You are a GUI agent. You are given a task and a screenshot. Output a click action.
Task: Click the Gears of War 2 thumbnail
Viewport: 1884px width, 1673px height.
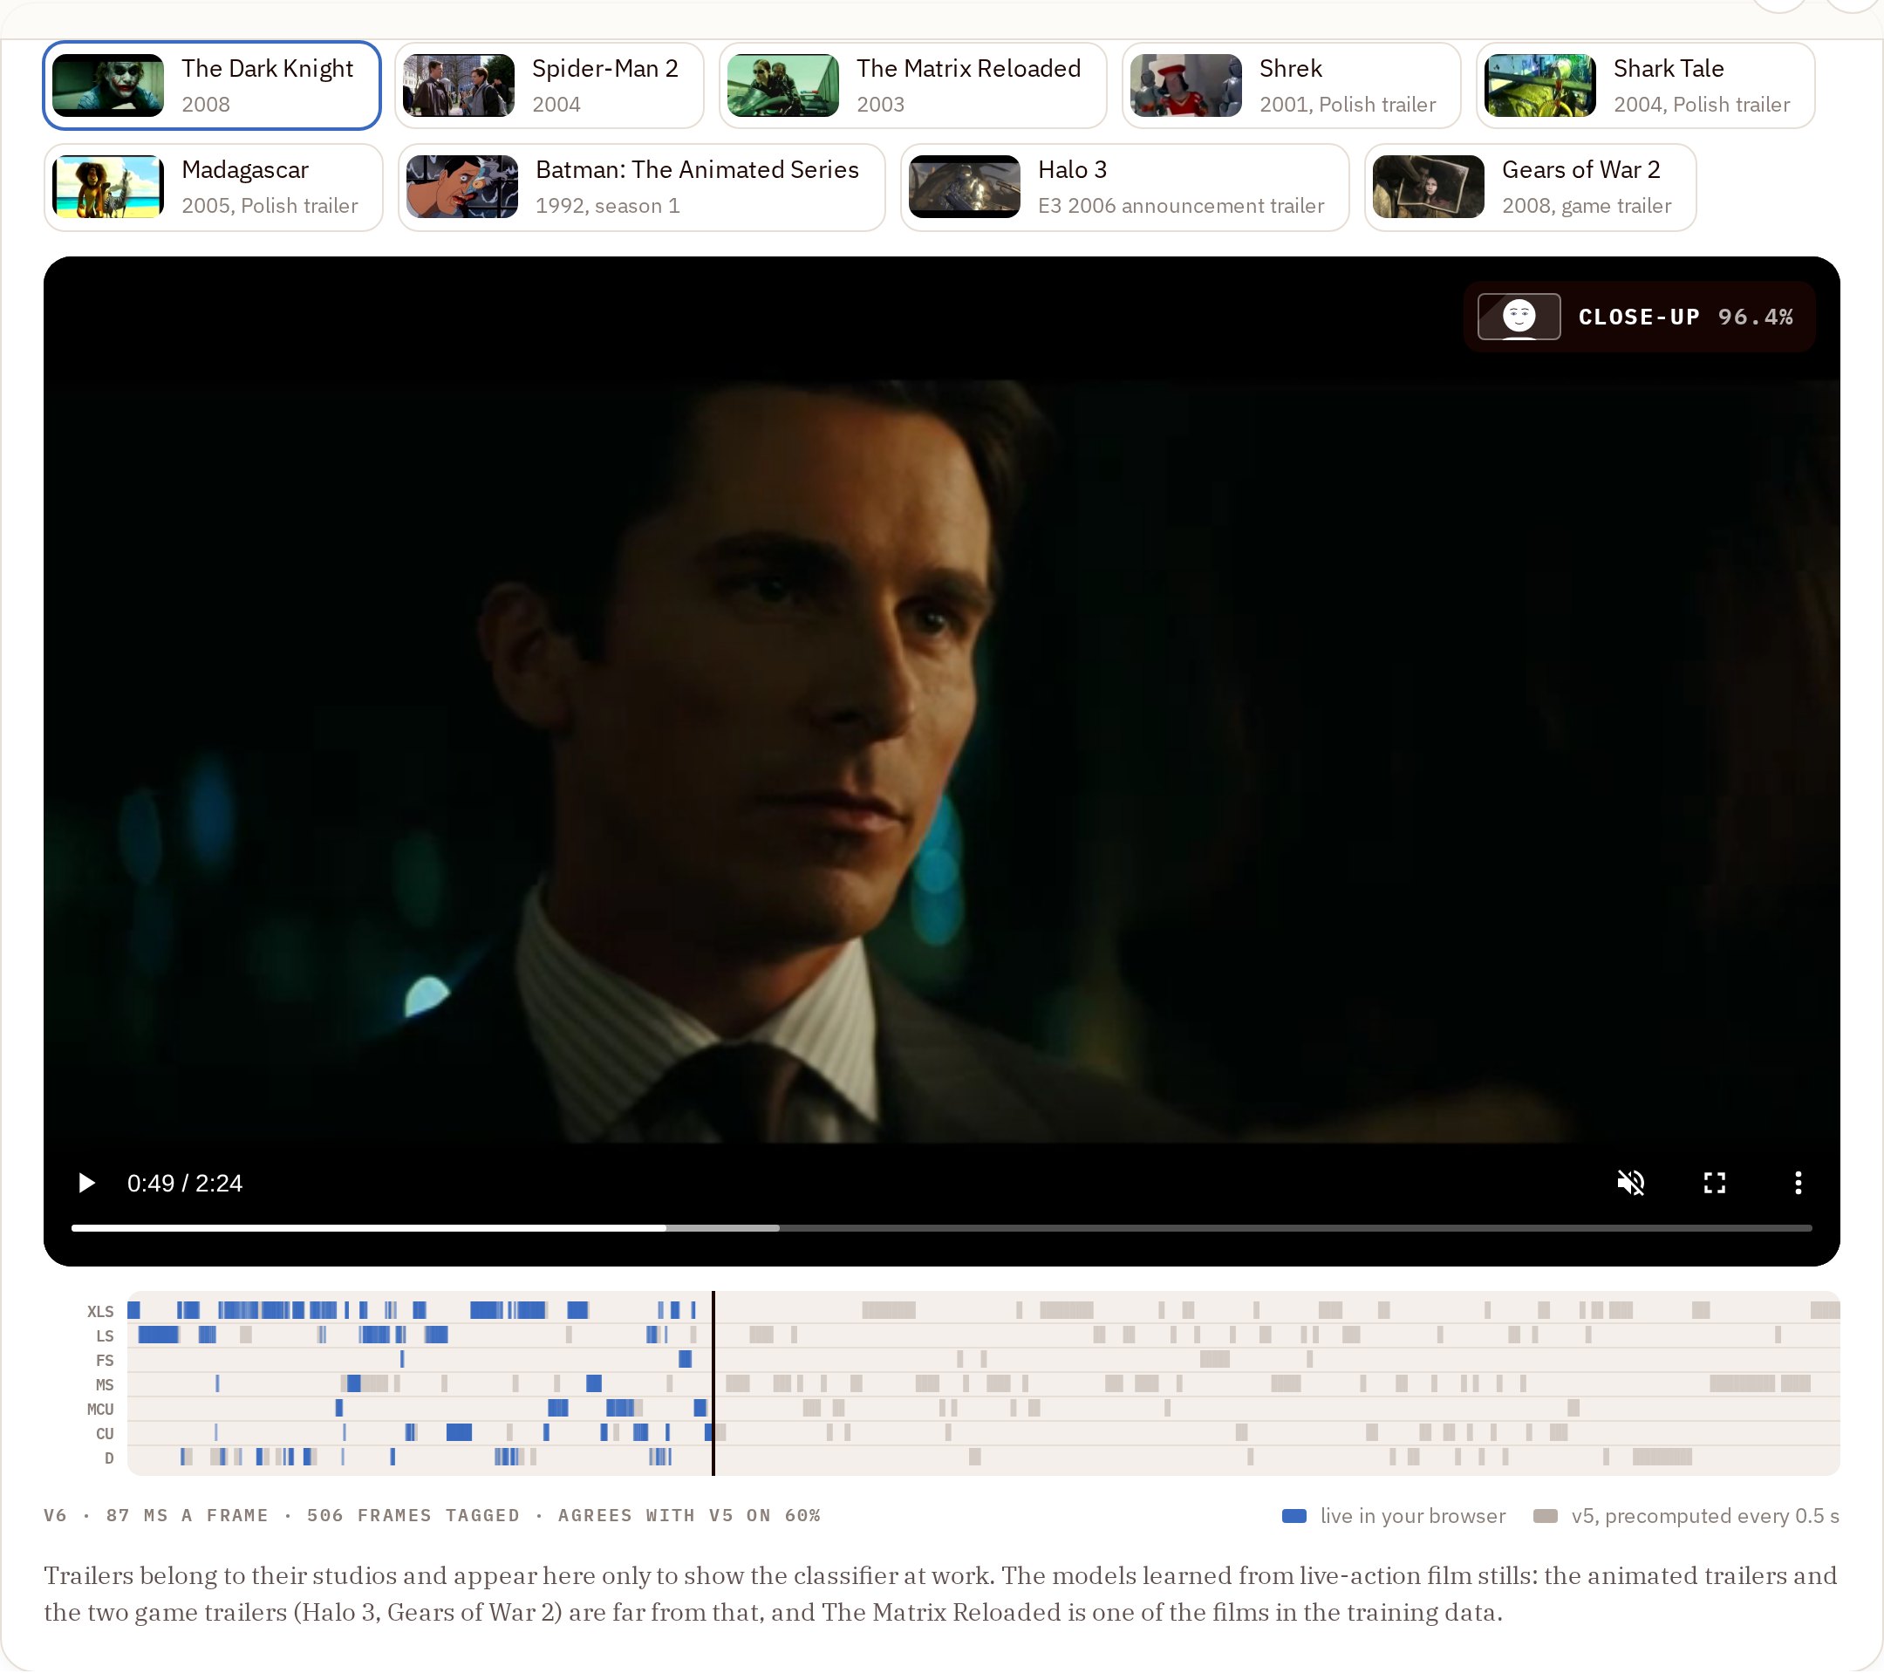click(1428, 188)
